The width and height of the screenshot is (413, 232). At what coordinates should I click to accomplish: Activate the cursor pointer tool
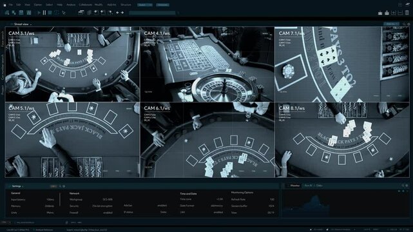click(x=64, y=13)
